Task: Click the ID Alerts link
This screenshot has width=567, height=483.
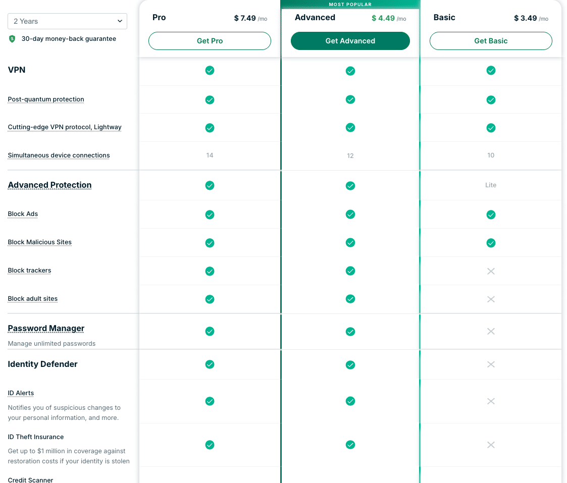Action: (21, 393)
